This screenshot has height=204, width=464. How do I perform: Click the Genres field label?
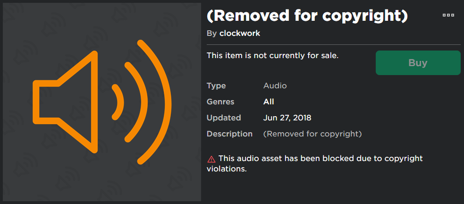tap(220, 102)
